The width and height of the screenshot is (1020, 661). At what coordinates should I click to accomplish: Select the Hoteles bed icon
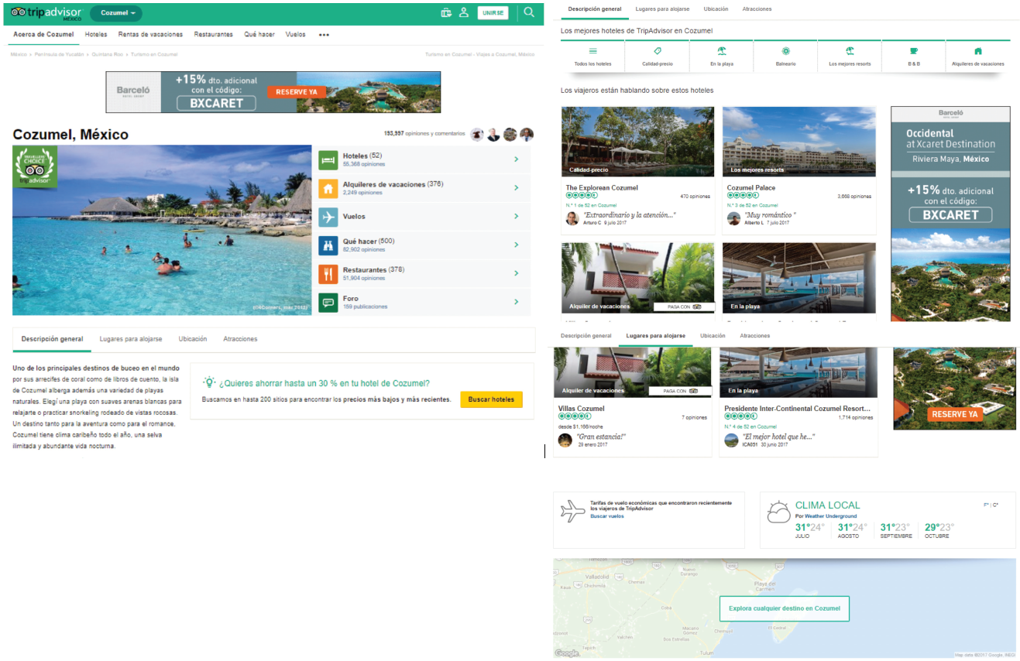point(328,159)
